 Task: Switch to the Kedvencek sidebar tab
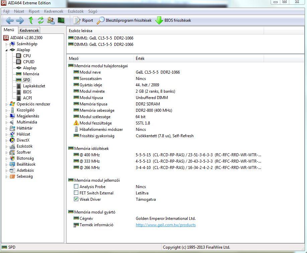coord(29,30)
